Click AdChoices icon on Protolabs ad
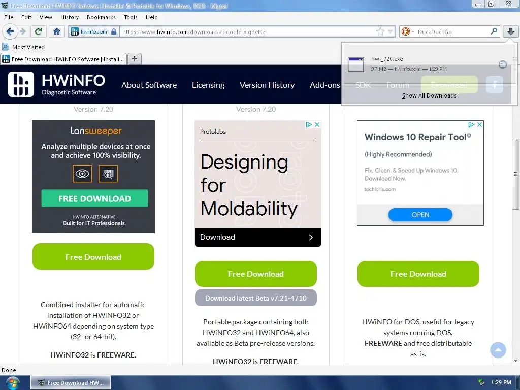The width and height of the screenshot is (520, 390). point(309,125)
